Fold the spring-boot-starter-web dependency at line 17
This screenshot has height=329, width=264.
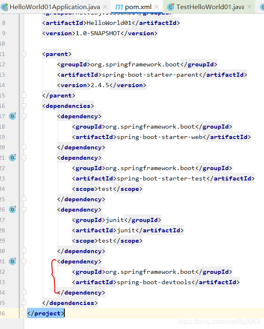click(24, 116)
